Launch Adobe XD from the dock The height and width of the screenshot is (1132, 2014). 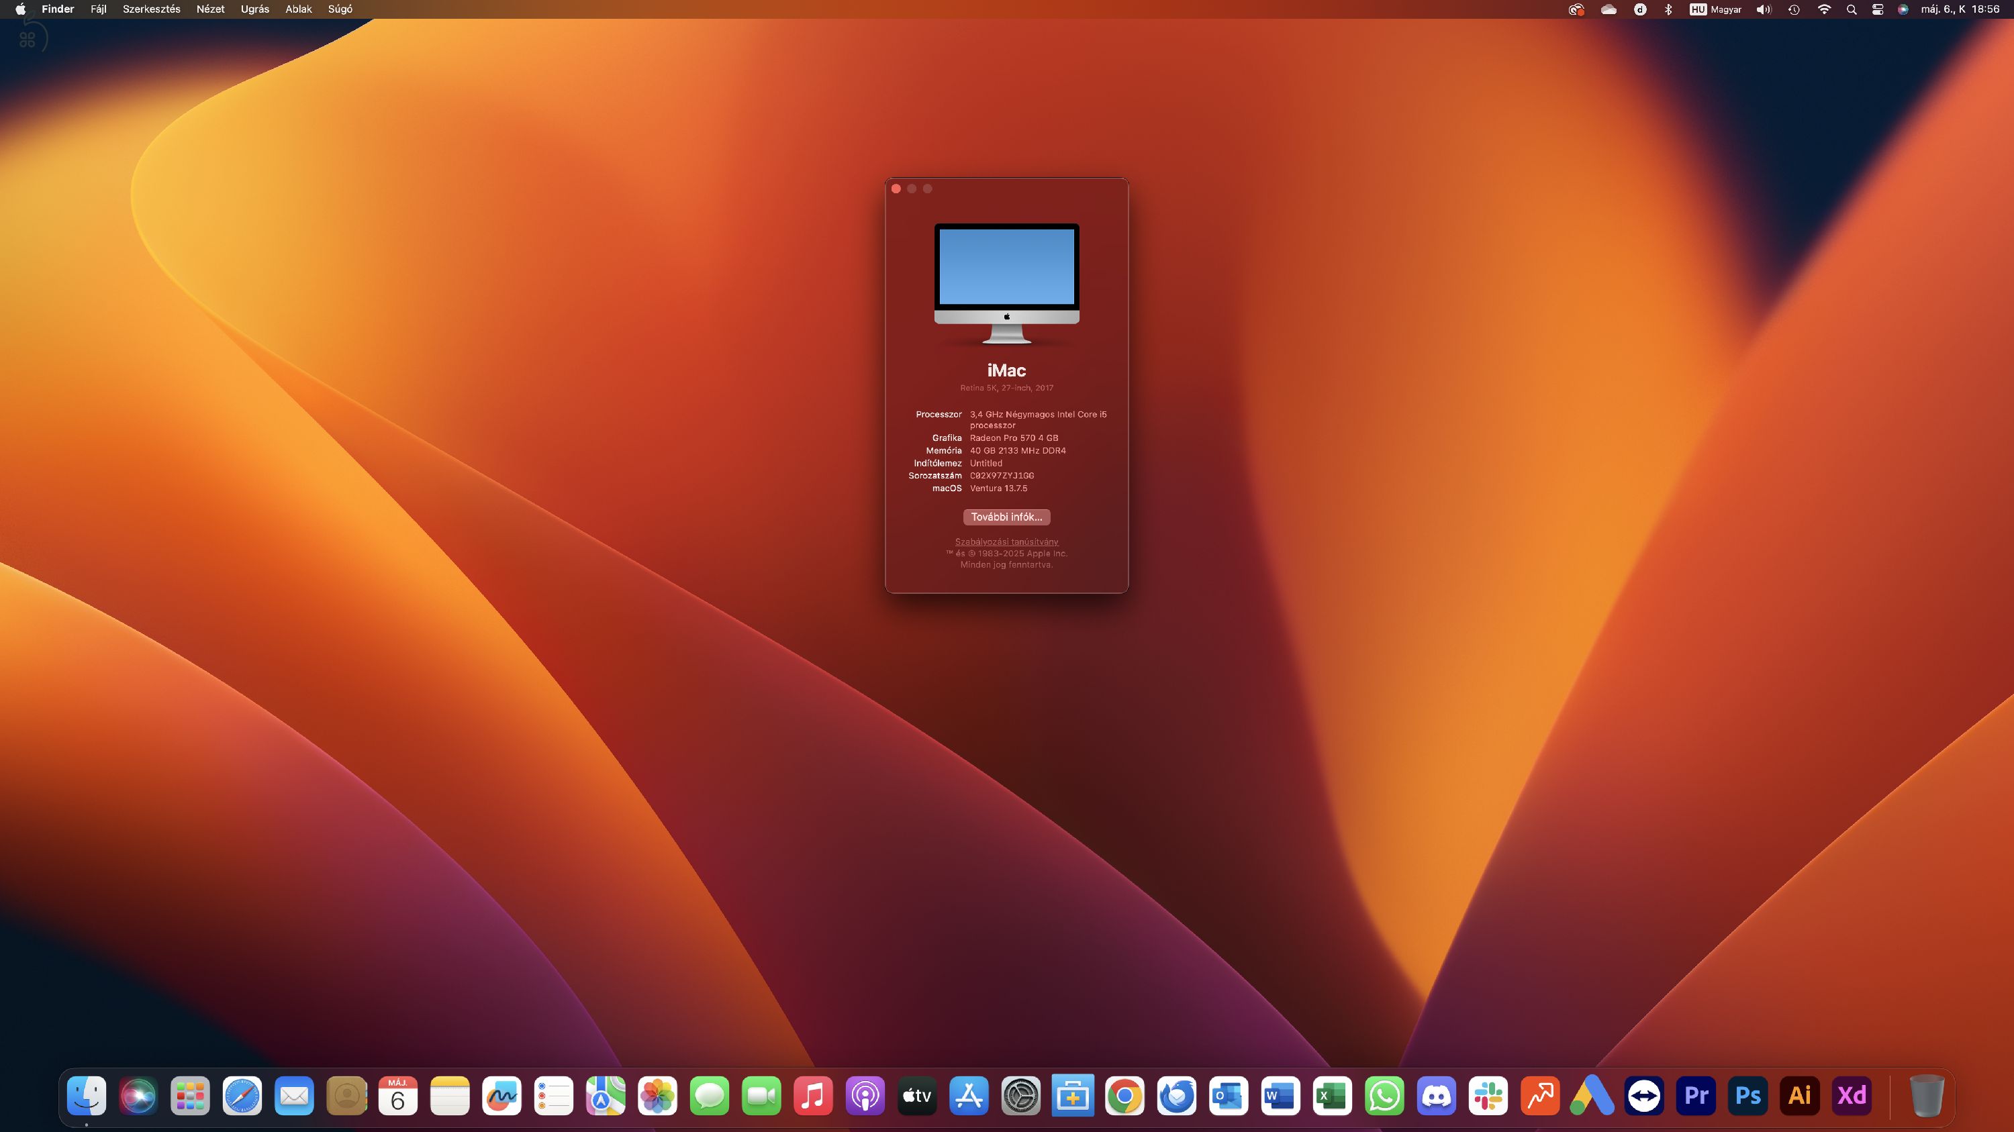tap(1852, 1095)
